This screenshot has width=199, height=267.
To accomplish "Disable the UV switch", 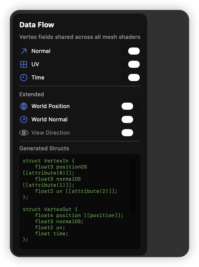I will click(133, 64).
